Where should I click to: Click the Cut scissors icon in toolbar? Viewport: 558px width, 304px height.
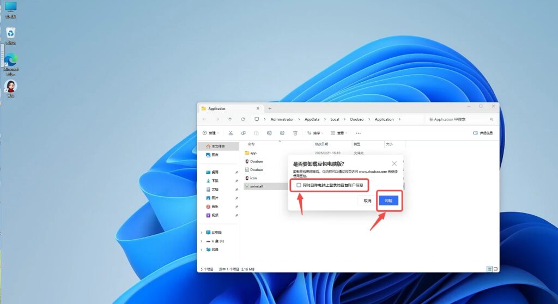coord(231,133)
